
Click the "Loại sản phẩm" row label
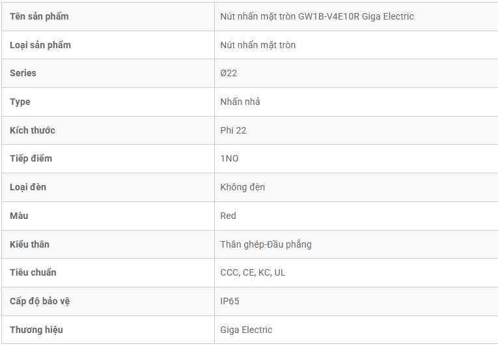[40, 45]
